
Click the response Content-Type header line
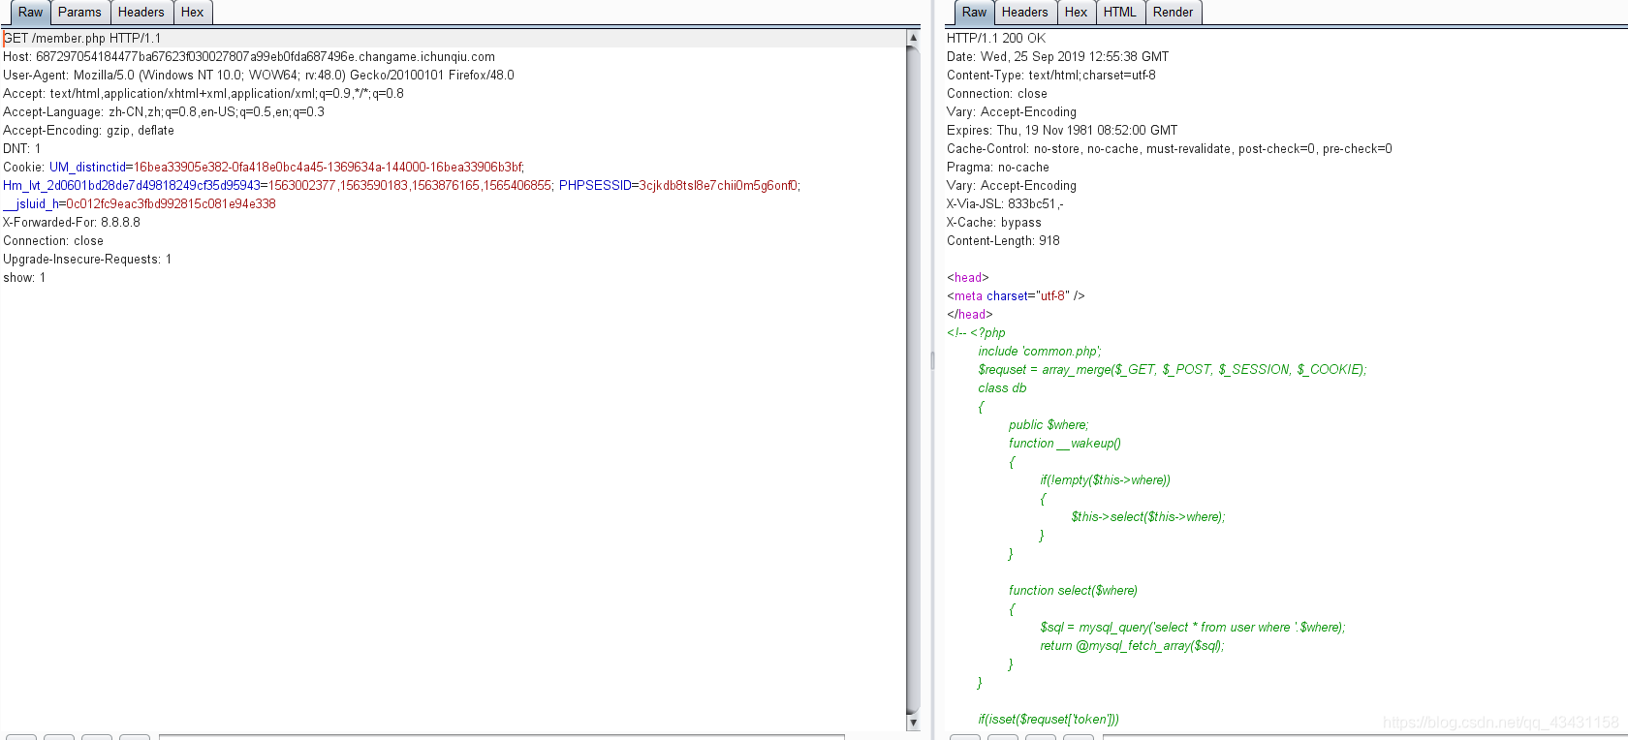click(x=1051, y=76)
